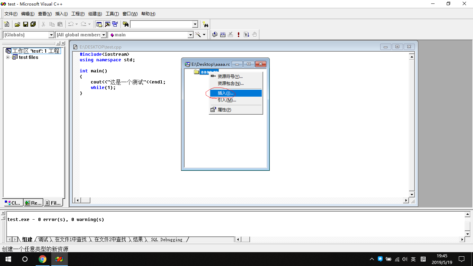
Task: Save all documents using the Save All icon
Action: (33, 24)
